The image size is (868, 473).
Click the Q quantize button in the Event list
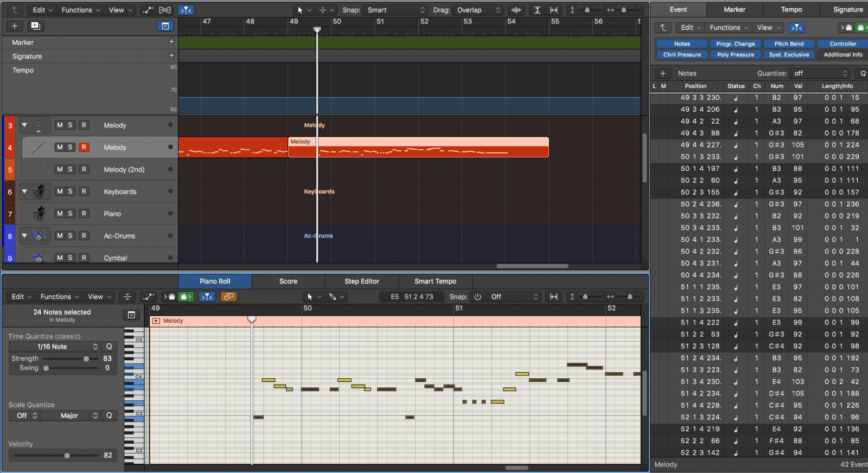(x=862, y=73)
